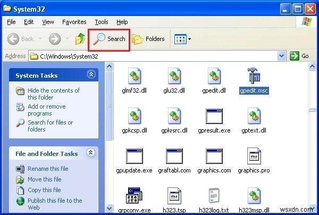Viewport: 319px width, 215px height.
Task: Open the Views icon menu
Action: (180, 39)
